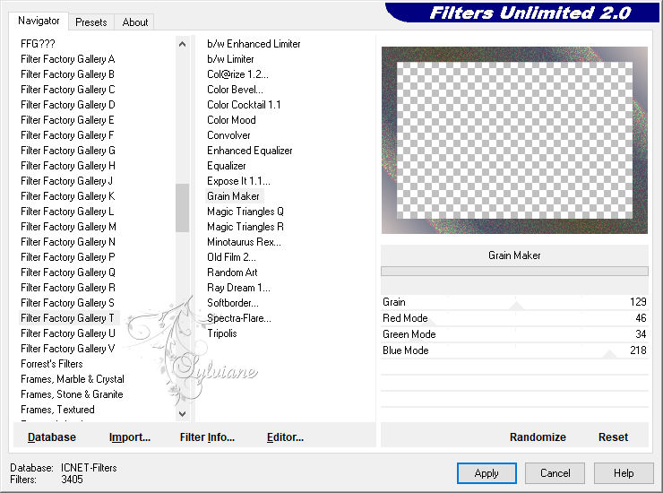
Task: Select the Navigator tab
Action: [39, 21]
